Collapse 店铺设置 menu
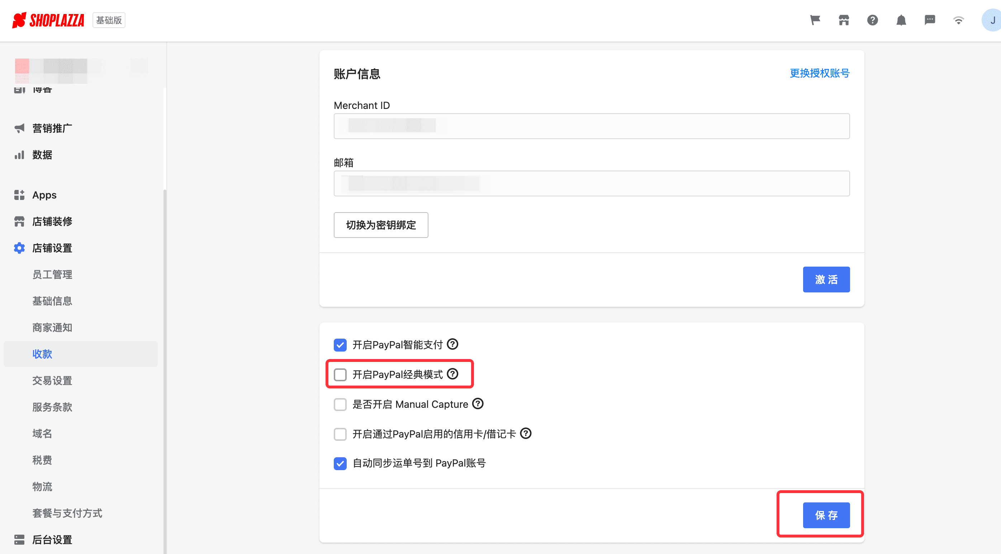 click(52, 248)
